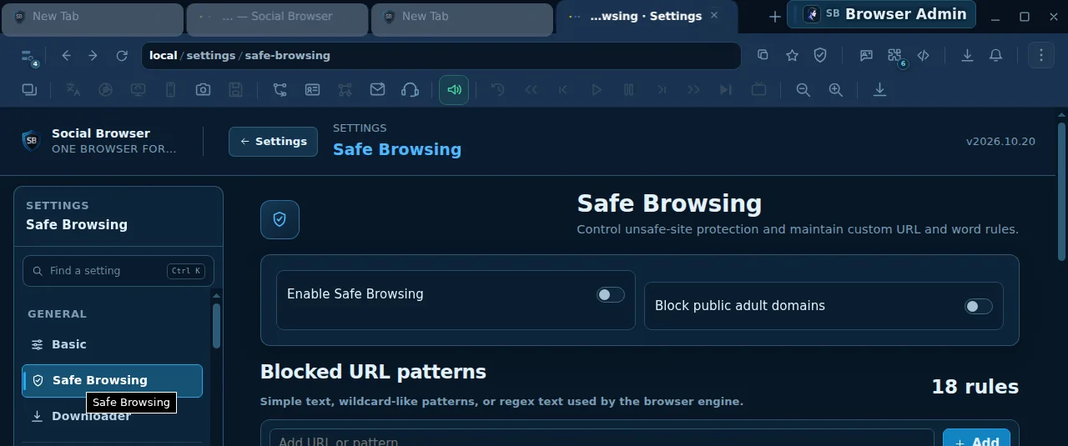The height and width of the screenshot is (446, 1068).
Task: Reload the current page
Action: point(122,56)
